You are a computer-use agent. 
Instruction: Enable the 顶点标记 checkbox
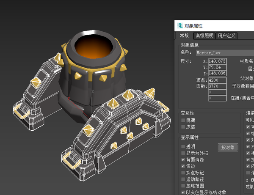183,173
